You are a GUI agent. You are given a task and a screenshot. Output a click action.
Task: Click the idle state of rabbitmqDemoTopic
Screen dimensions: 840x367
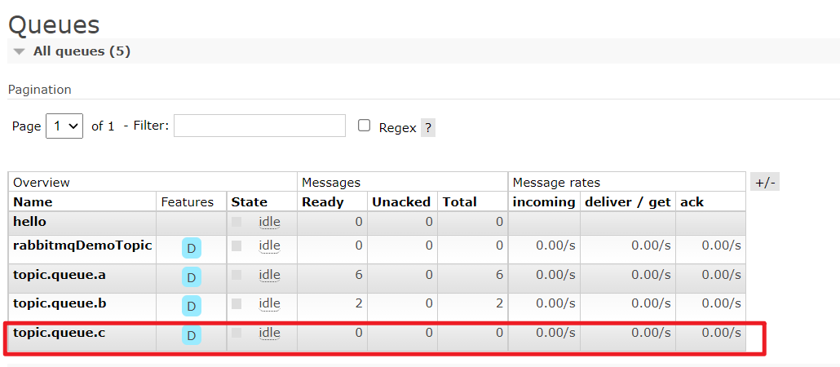click(269, 246)
